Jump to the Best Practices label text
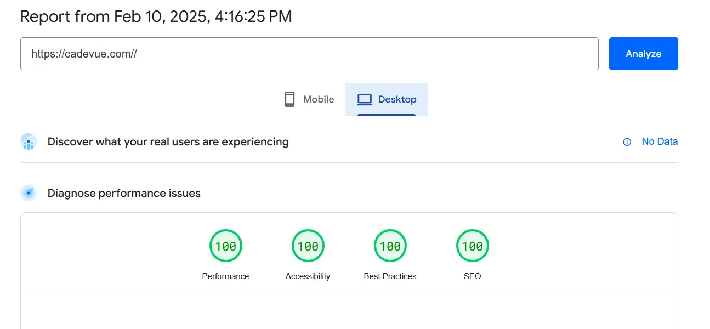Screen dimensions: 710x329 (x=390, y=276)
